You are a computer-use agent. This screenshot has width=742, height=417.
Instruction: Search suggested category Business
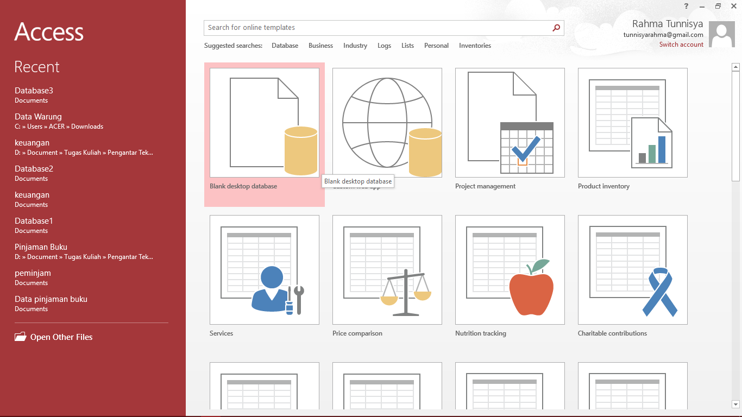[320, 46]
